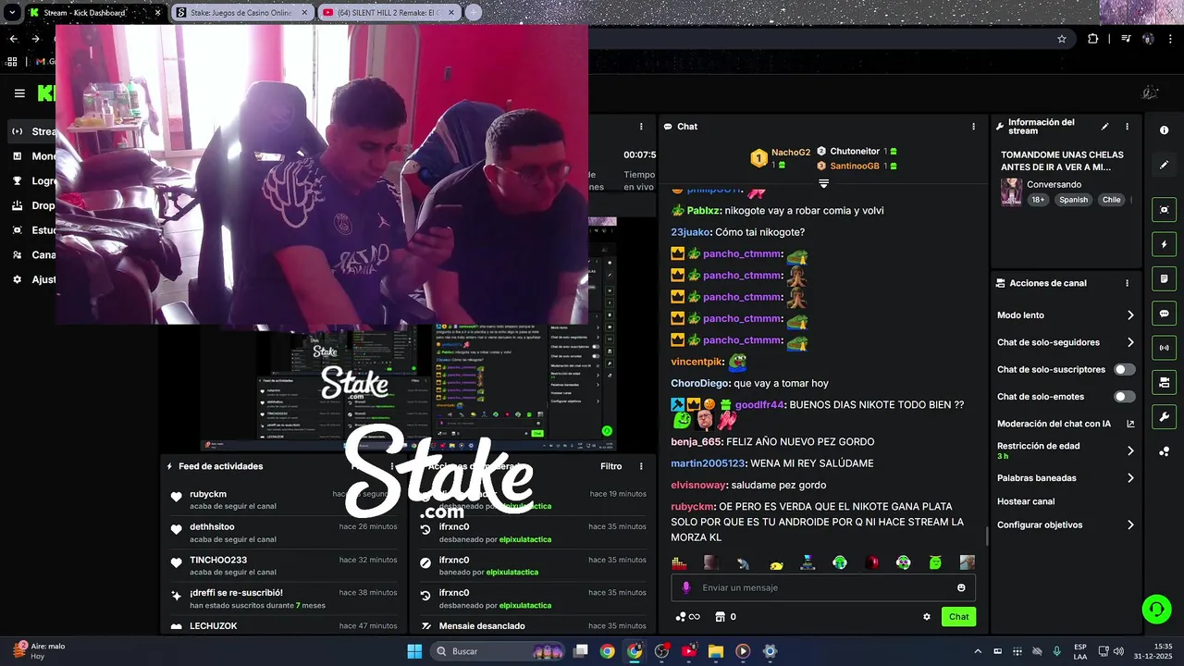Toggle stream preview panel in right toolbar
The image size is (1184, 666).
click(1164, 210)
